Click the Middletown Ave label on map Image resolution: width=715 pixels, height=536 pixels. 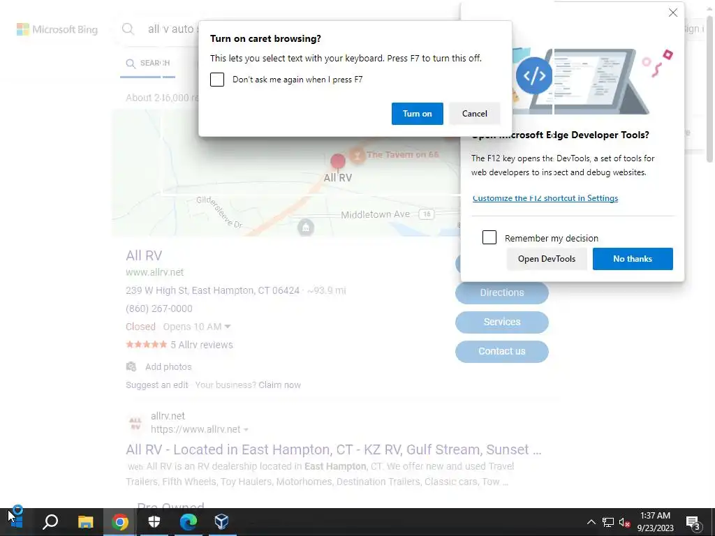point(375,215)
